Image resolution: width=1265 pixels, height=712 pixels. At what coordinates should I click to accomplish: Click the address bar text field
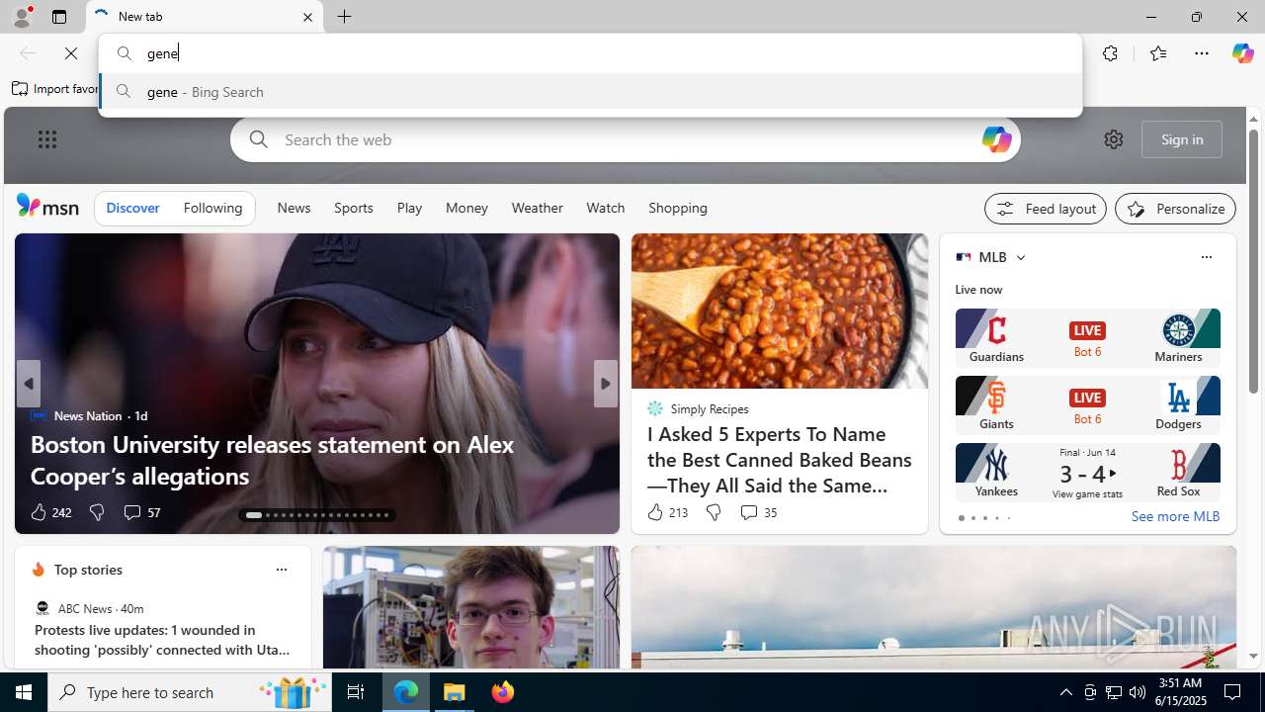[x=591, y=53]
